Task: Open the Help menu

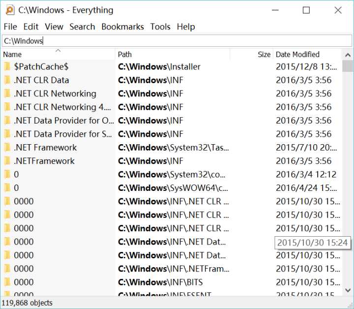Action: (x=186, y=27)
